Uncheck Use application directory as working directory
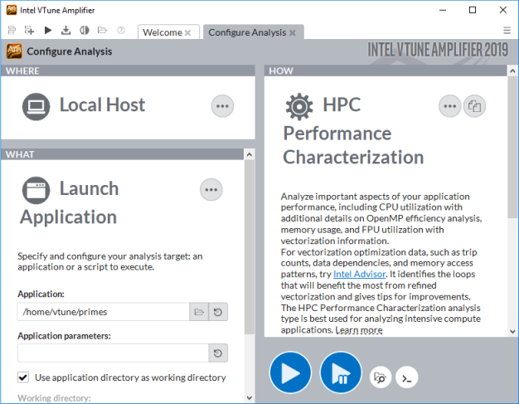This screenshot has width=519, height=404. [x=23, y=377]
